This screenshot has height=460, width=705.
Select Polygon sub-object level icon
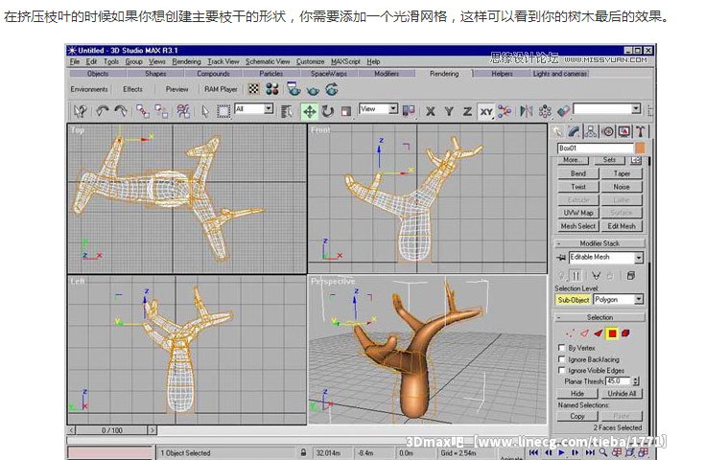coord(612,333)
